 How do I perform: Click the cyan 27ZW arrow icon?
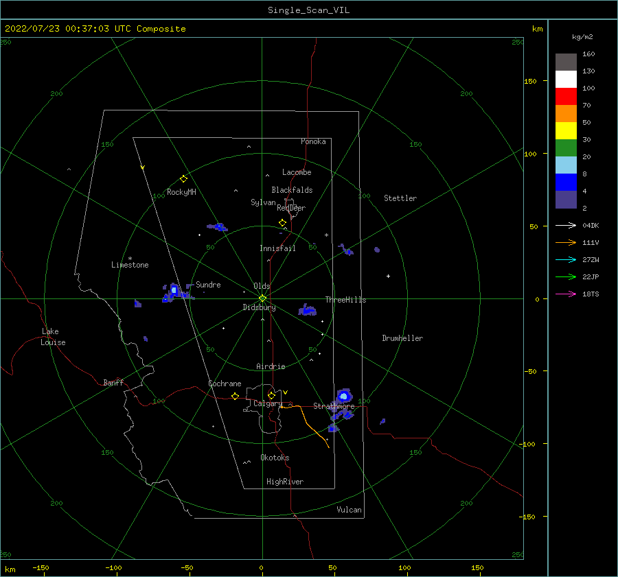(x=566, y=259)
